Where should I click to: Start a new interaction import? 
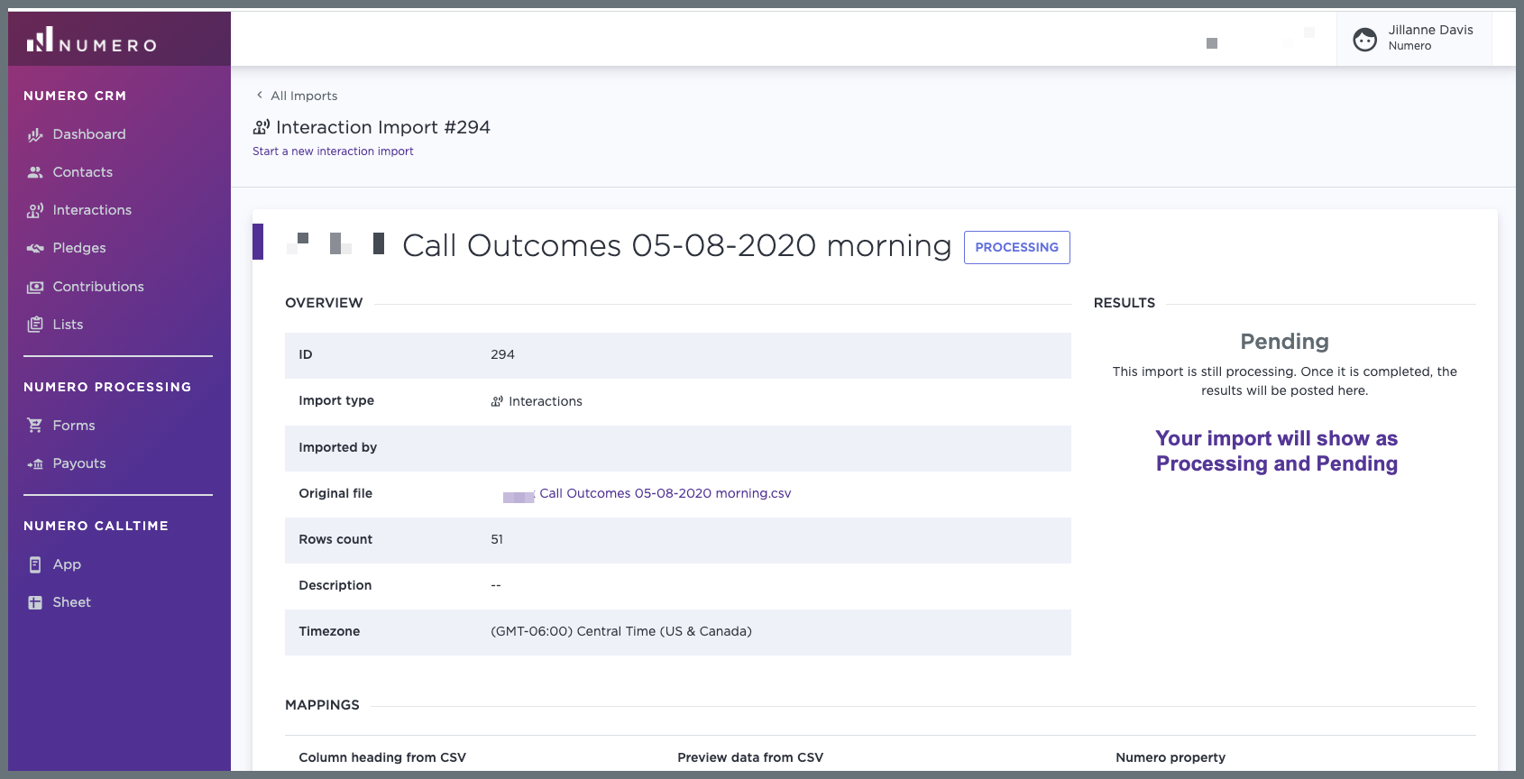(333, 151)
